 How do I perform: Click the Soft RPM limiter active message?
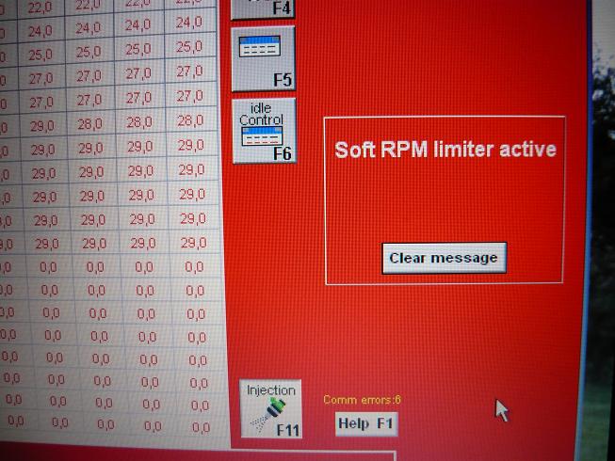pyautogui.click(x=445, y=151)
